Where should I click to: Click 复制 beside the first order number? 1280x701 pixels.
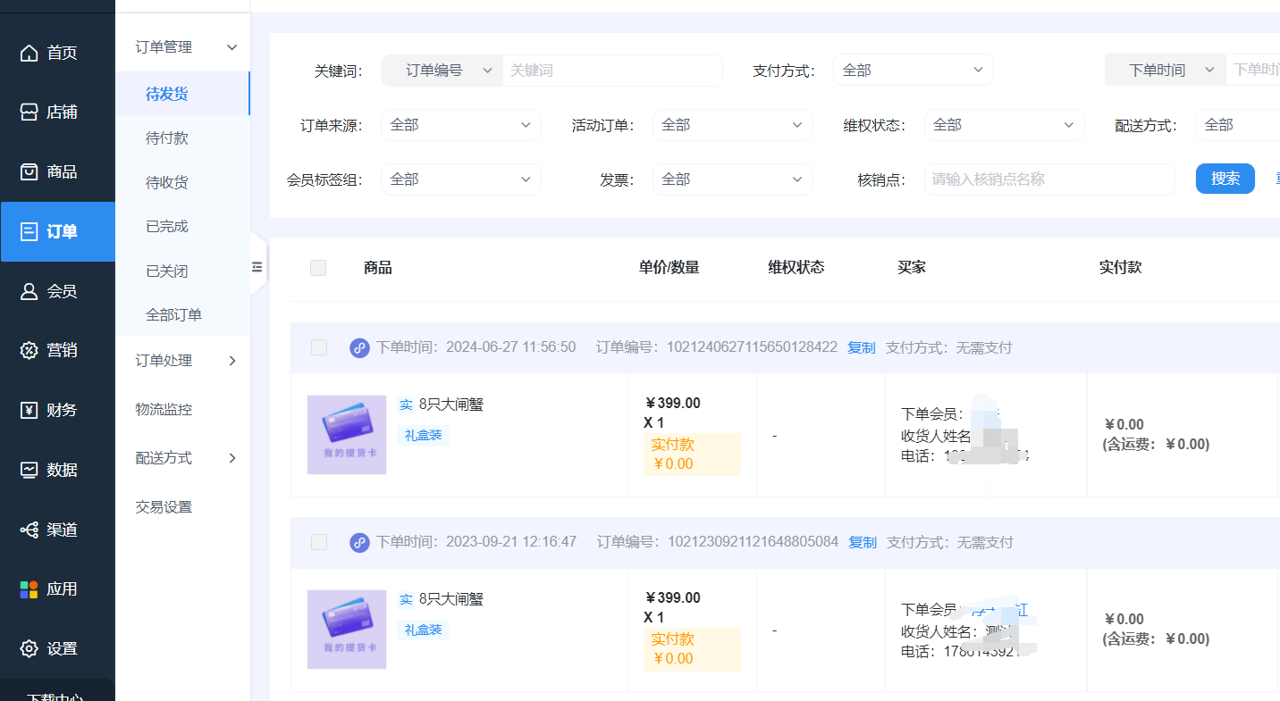[861, 348]
